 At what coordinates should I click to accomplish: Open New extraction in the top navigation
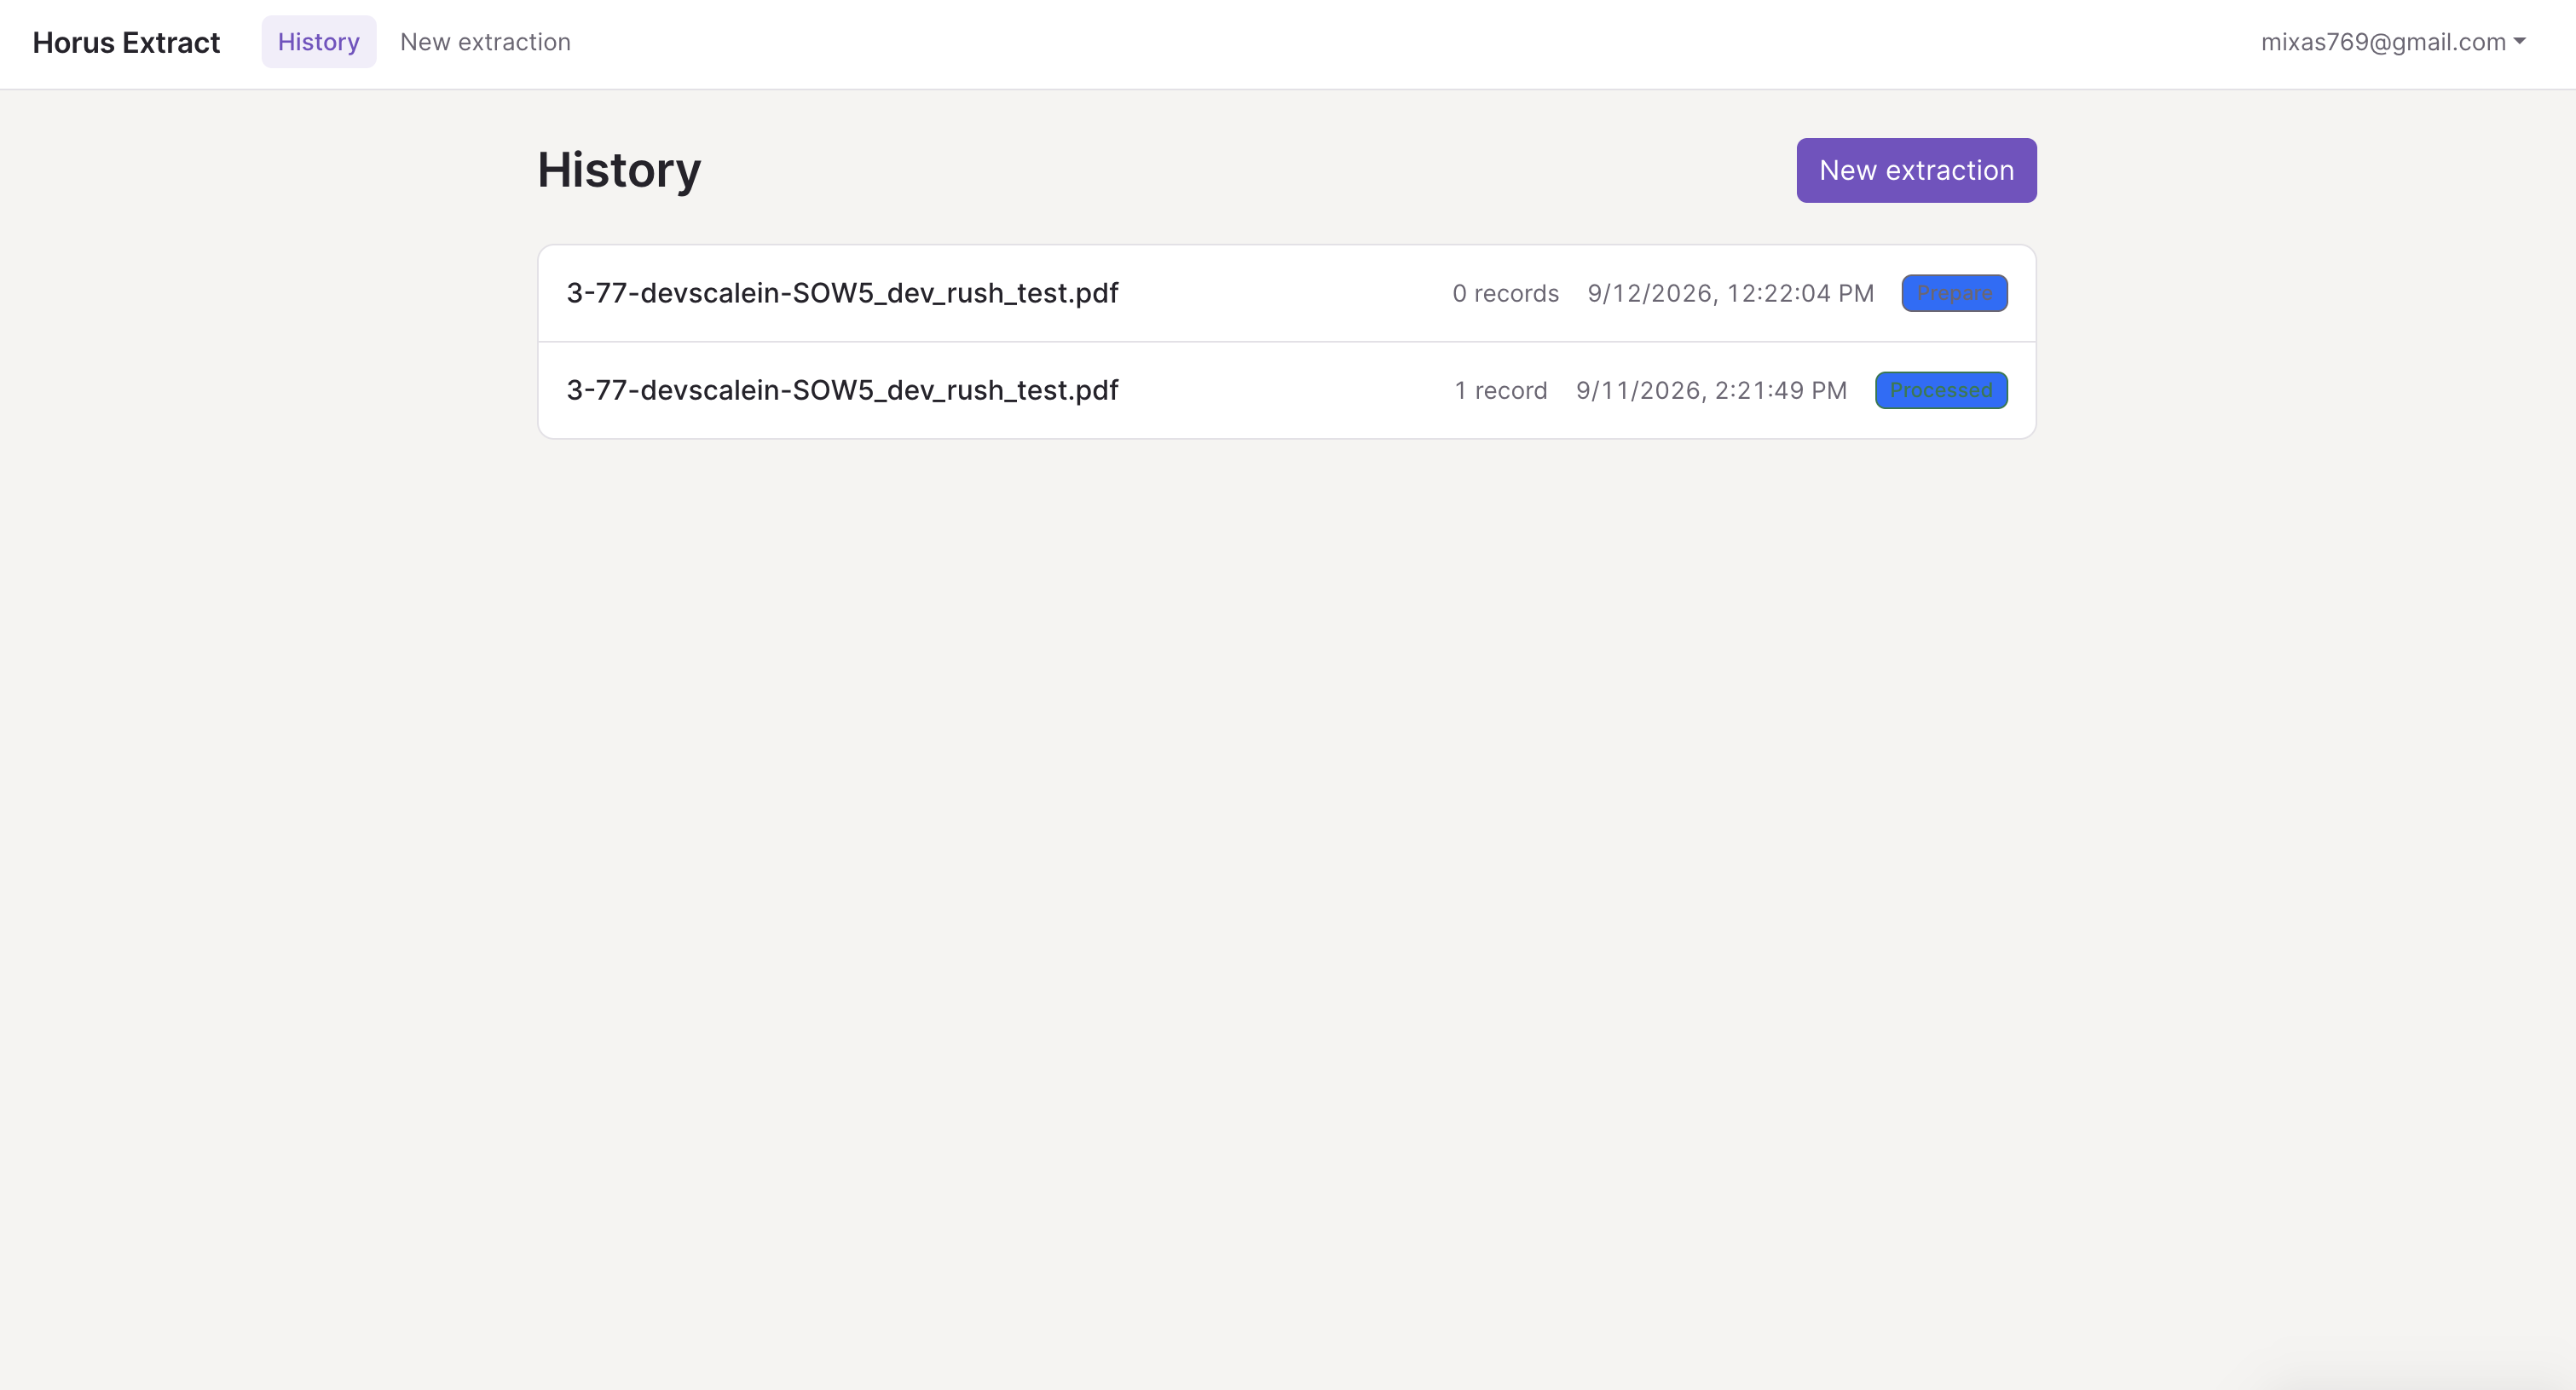[x=485, y=42]
